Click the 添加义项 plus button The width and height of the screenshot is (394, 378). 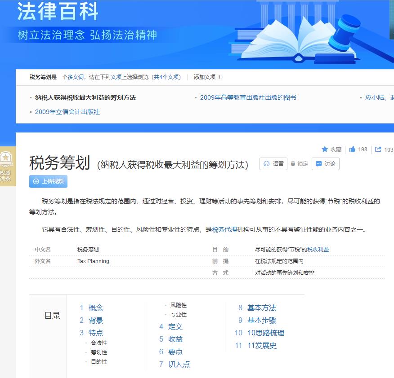[x=219, y=77]
